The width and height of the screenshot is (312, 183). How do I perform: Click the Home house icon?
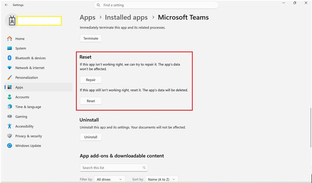(9, 39)
